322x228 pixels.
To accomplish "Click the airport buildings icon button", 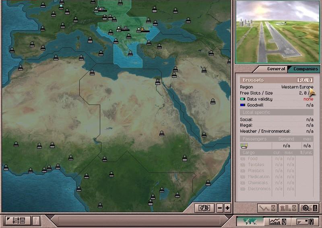I will (x=288, y=208).
